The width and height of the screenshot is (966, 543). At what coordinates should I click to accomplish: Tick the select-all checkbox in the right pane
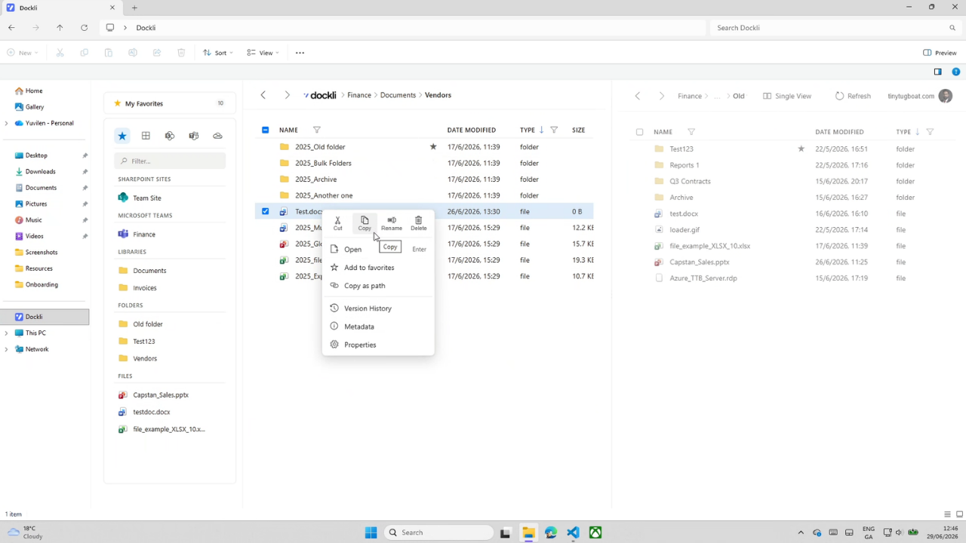[x=639, y=132]
